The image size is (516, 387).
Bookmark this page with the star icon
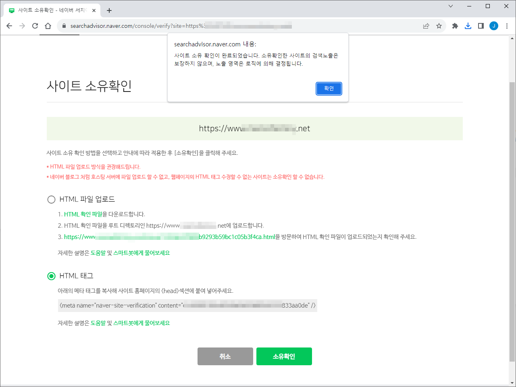439,26
